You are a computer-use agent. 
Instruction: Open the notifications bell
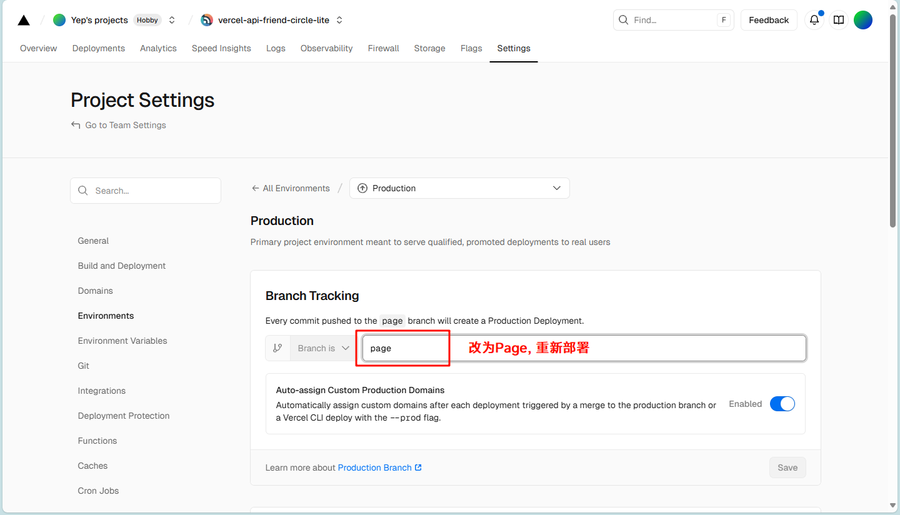coord(814,20)
